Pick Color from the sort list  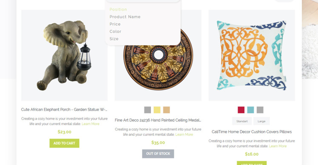pyautogui.click(x=115, y=31)
